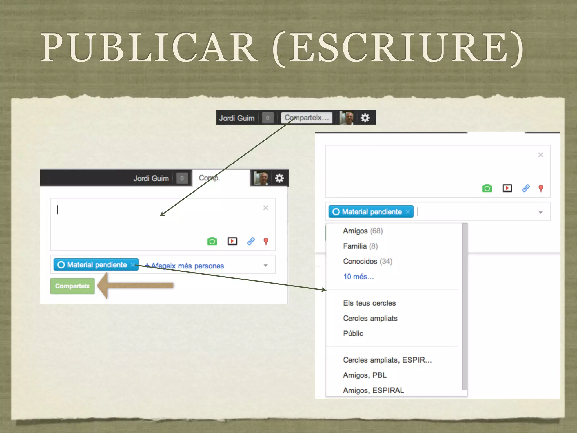Click notification counter 0 in the top bar
The height and width of the screenshot is (433, 577).
(x=268, y=118)
